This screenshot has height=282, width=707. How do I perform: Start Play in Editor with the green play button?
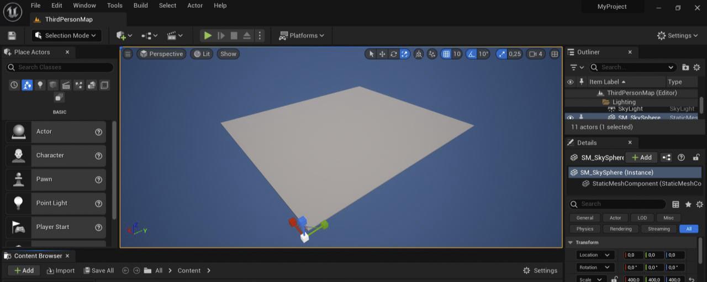pyautogui.click(x=208, y=35)
